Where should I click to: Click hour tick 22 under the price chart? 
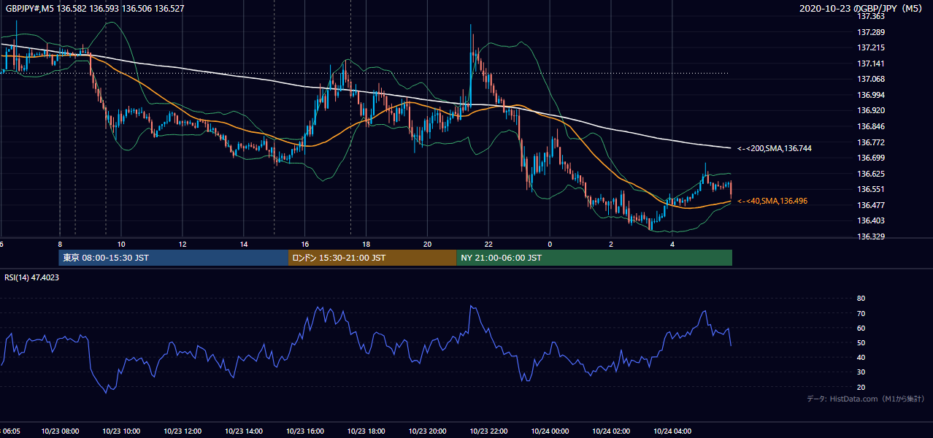(489, 244)
